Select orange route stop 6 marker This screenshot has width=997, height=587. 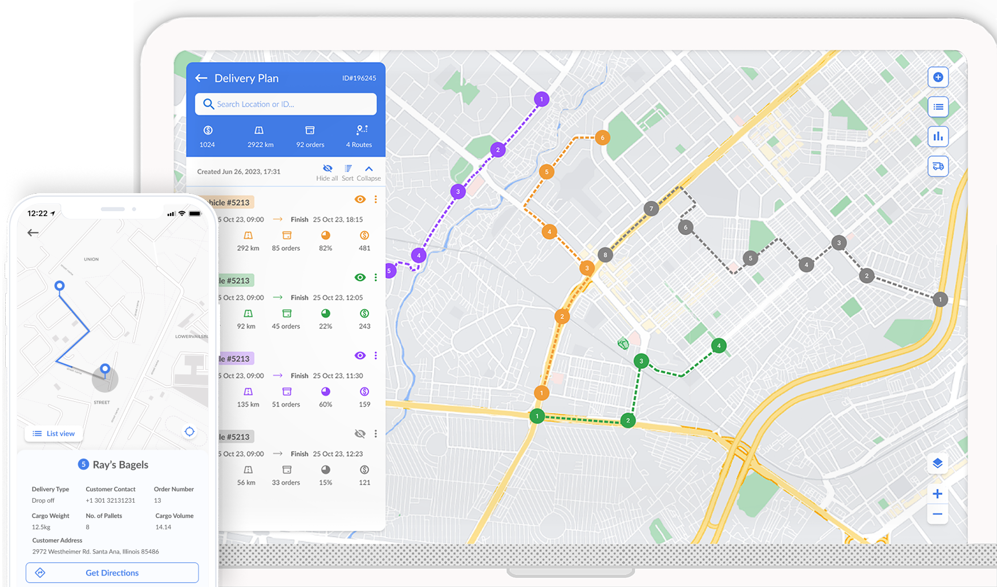[x=602, y=137]
